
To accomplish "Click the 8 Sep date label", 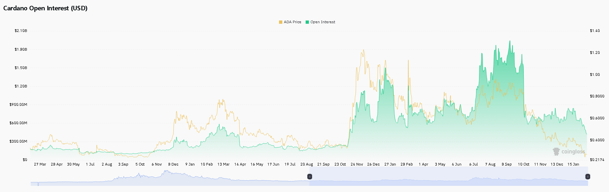I will point(507,164).
